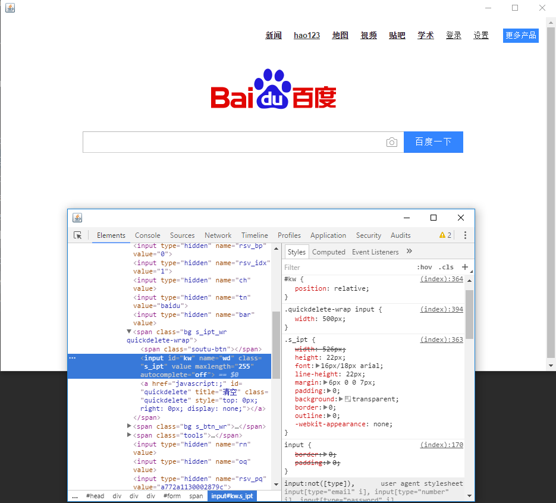Open the Security tab
The image size is (556, 503).
[369, 235]
